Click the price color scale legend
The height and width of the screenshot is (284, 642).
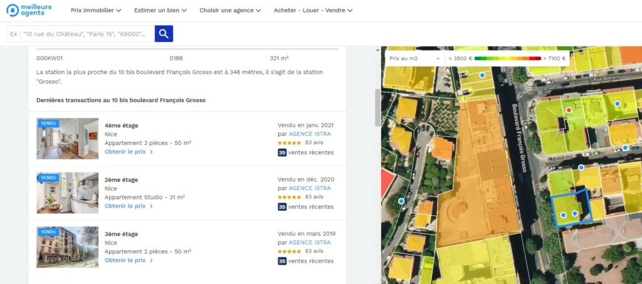click(508, 58)
